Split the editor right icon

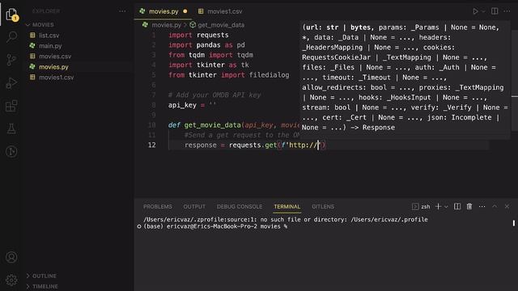tap(495, 11)
